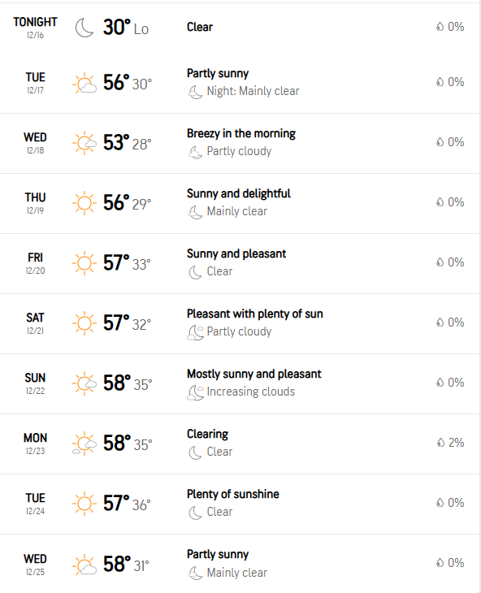Click the 57° 36° temperatures for TUE 12/24

[127, 504]
